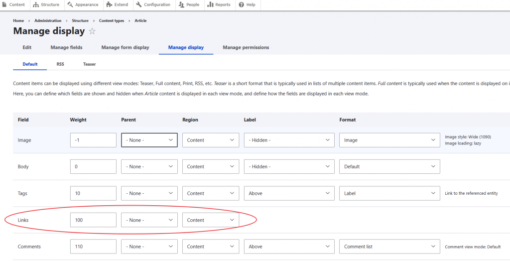This screenshot has width=510, height=261.
Task: Switch to the Manage fields tab
Action: click(x=66, y=47)
